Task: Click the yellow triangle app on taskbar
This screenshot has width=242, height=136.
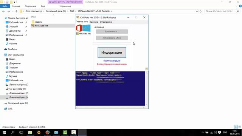Action: point(39,133)
